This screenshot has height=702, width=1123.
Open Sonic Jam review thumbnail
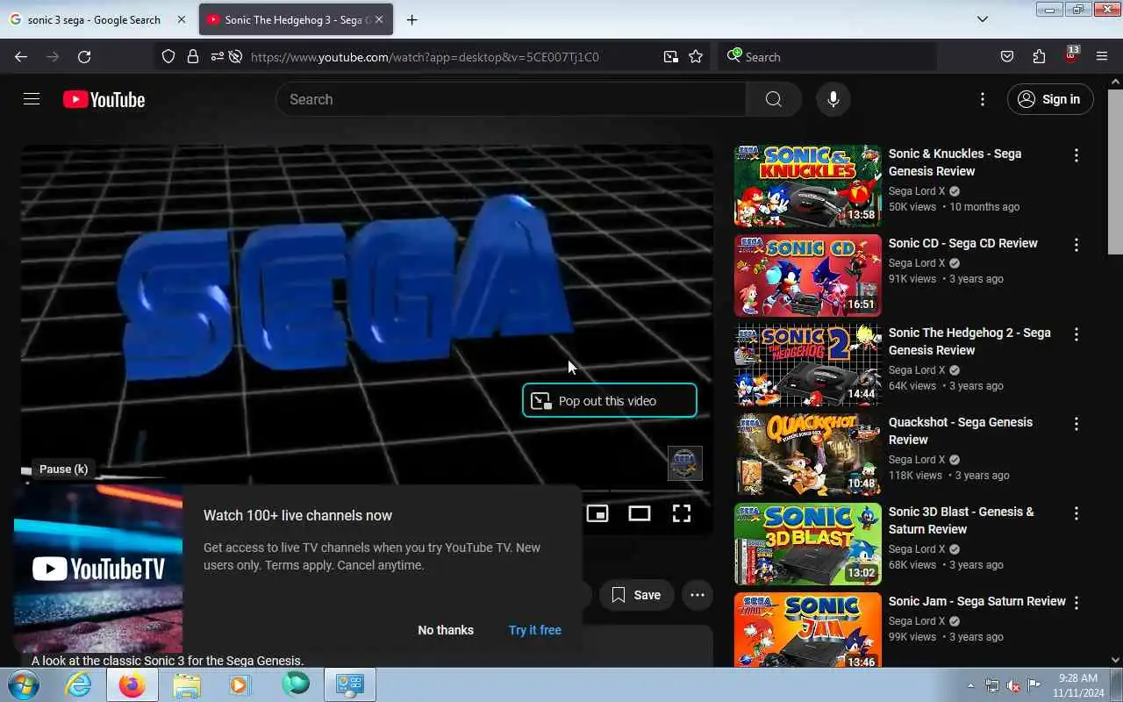tap(808, 630)
